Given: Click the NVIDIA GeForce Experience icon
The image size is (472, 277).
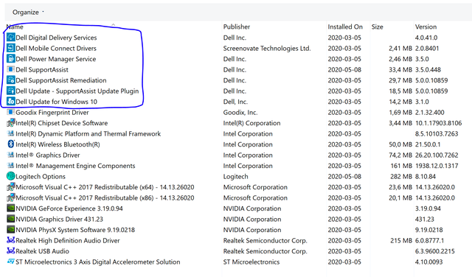Looking at the screenshot, I should 10,208.
